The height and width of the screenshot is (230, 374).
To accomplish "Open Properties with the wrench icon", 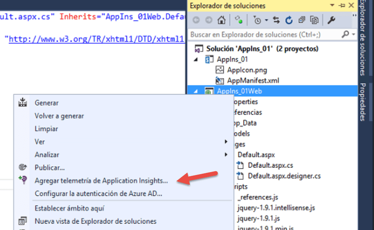I will pos(331,20).
